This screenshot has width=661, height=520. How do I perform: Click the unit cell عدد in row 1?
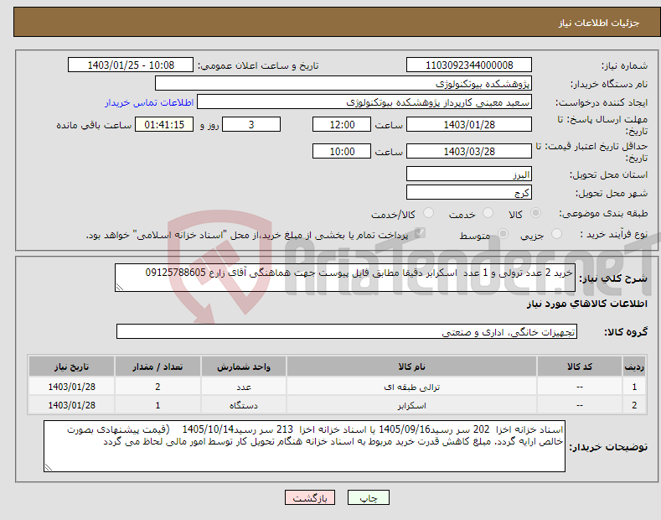pos(244,387)
